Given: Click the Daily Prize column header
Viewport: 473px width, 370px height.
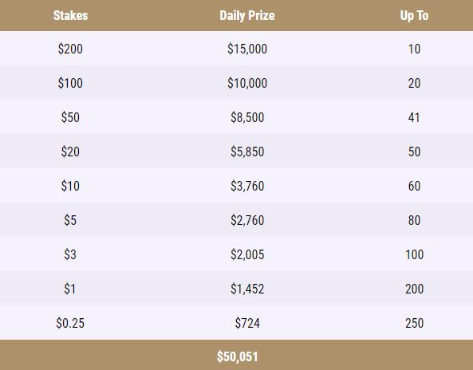Looking at the screenshot, I should point(247,15).
